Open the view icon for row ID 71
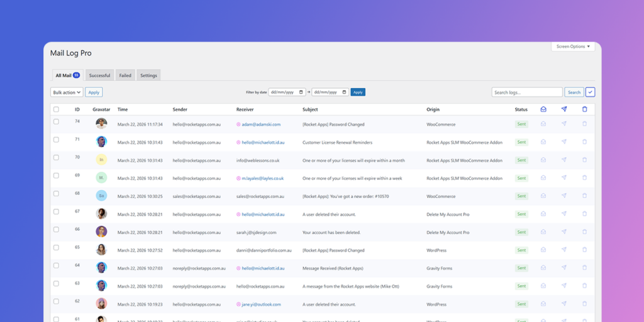The image size is (644, 322). [x=543, y=142]
